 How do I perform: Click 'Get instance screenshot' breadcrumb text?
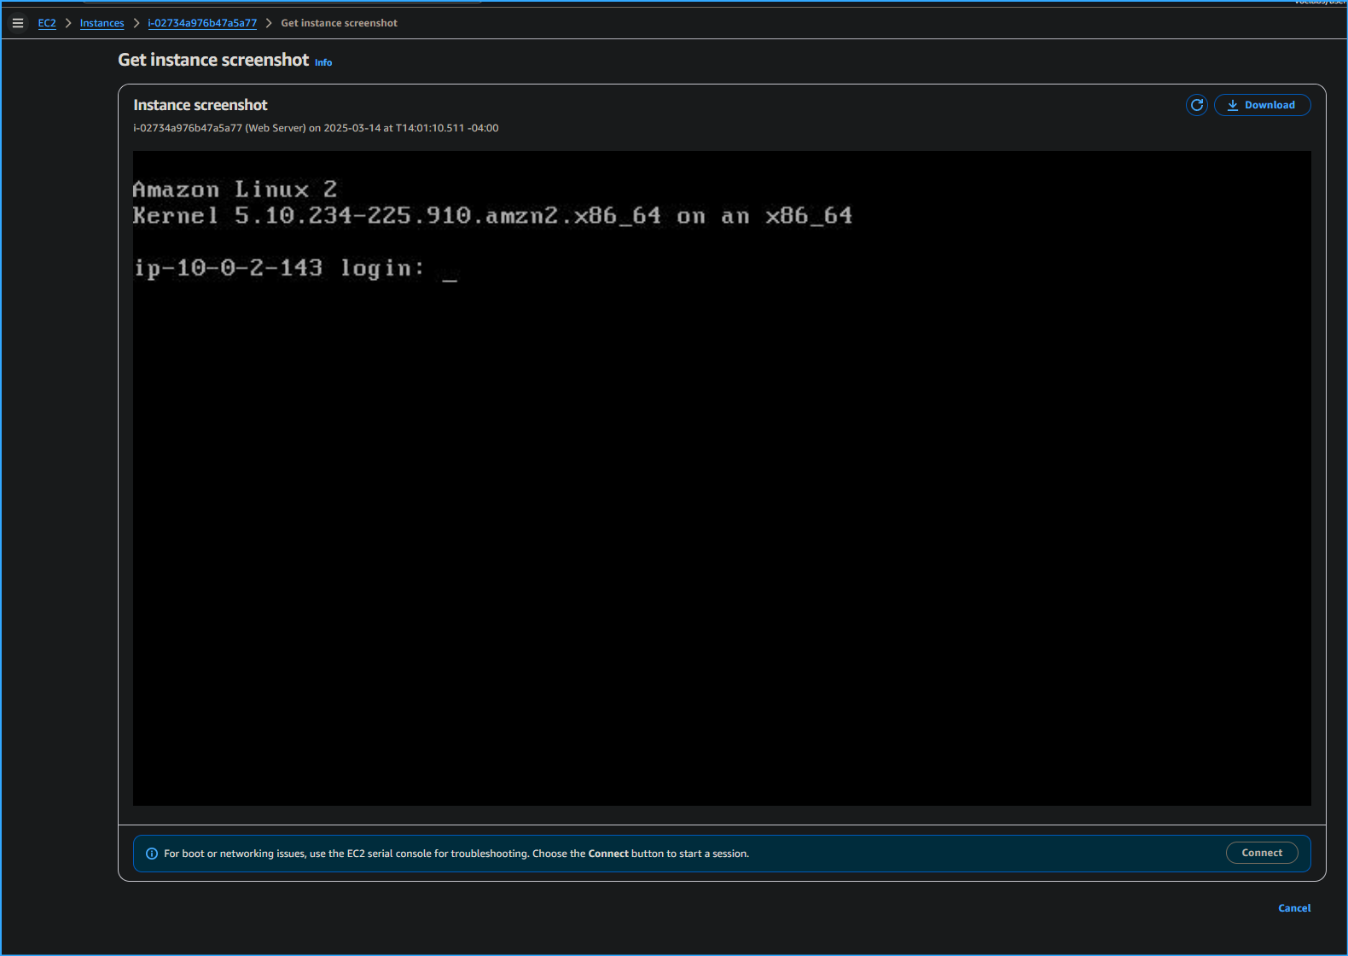(339, 23)
